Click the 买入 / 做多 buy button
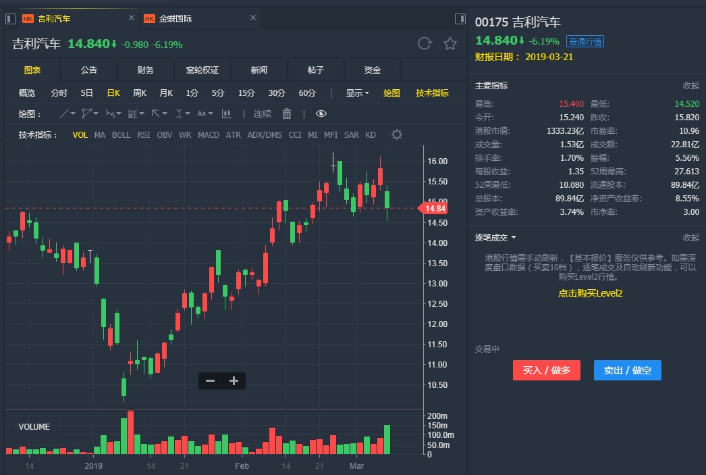Screen dimensions: 706x475 pos(547,370)
